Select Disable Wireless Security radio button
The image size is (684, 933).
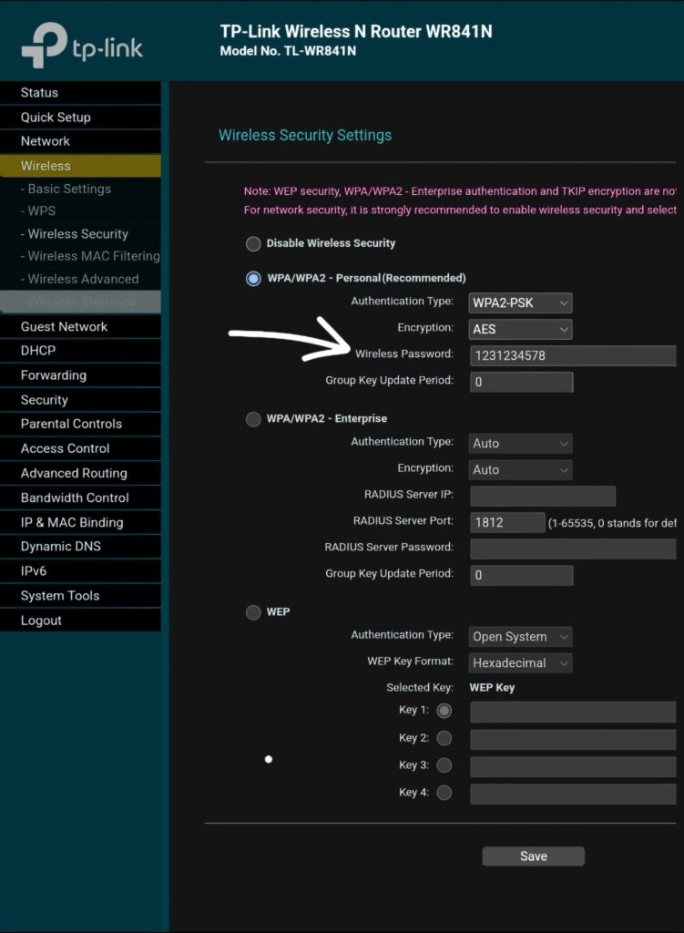pyautogui.click(x=253, y=244)
